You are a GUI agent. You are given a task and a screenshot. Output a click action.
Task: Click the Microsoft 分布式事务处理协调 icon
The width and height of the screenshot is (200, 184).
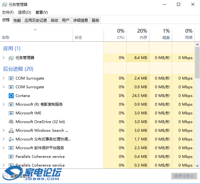[11, 139]
